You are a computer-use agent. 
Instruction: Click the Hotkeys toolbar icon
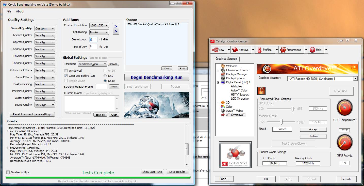click(235, 50)
